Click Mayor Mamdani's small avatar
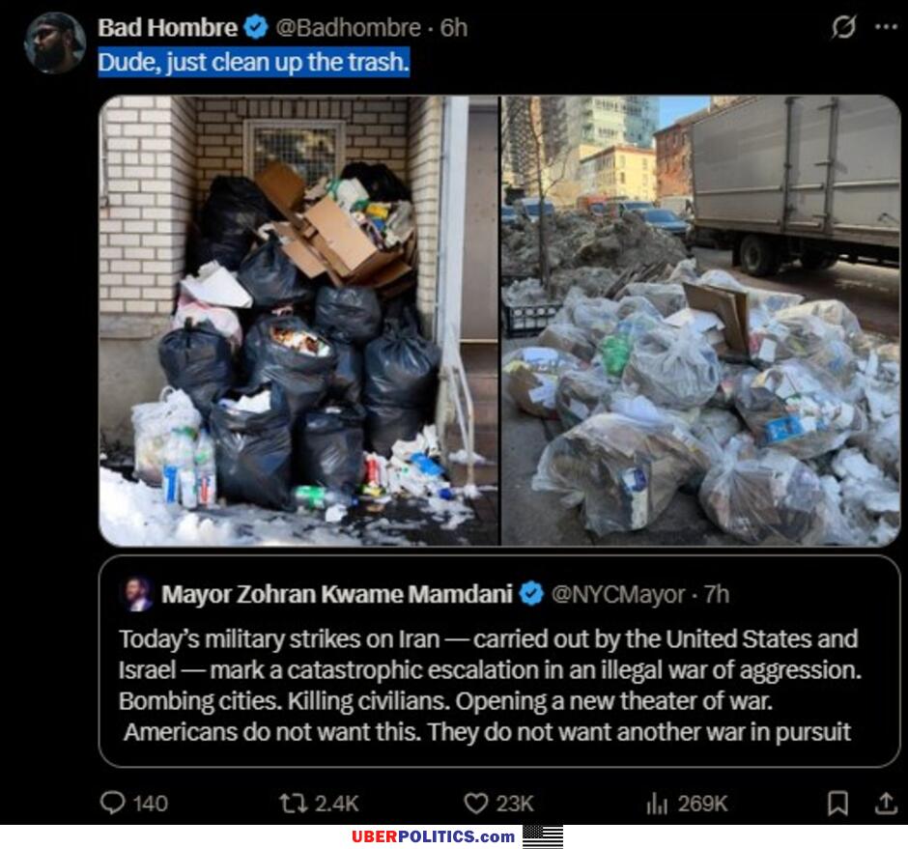This screenshot has height=849, width=908. (138, 594)
